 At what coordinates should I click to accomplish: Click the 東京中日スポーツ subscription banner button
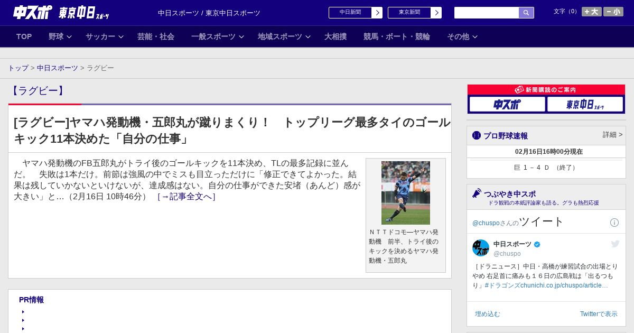point(585,105)
